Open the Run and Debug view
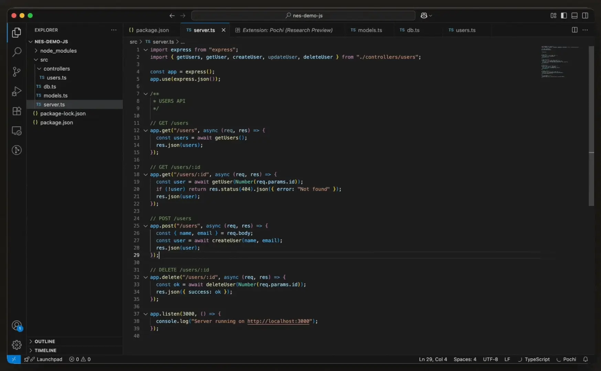Screen dimensions: 601x371 [x=17, y=91]
